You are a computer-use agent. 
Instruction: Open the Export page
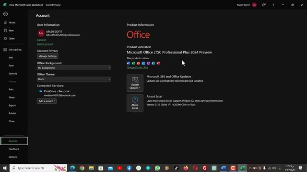(12, 105)
